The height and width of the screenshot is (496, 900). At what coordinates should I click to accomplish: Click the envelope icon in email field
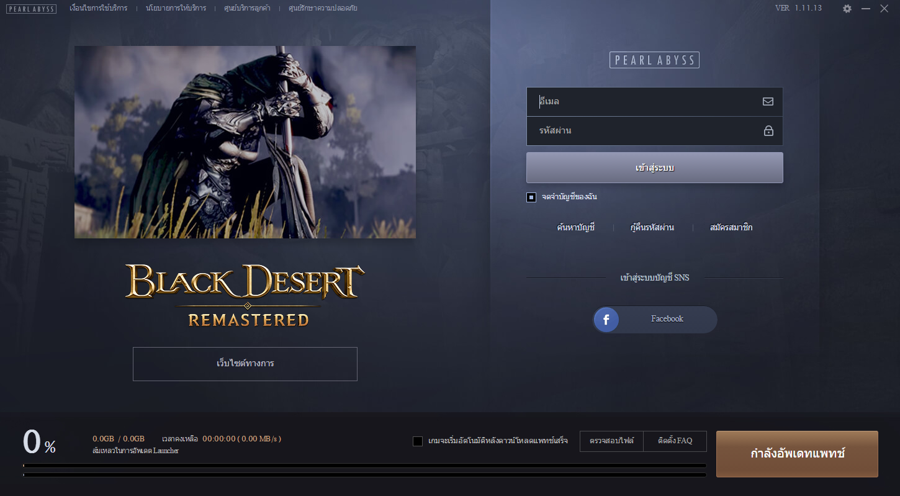click(768, 102)
